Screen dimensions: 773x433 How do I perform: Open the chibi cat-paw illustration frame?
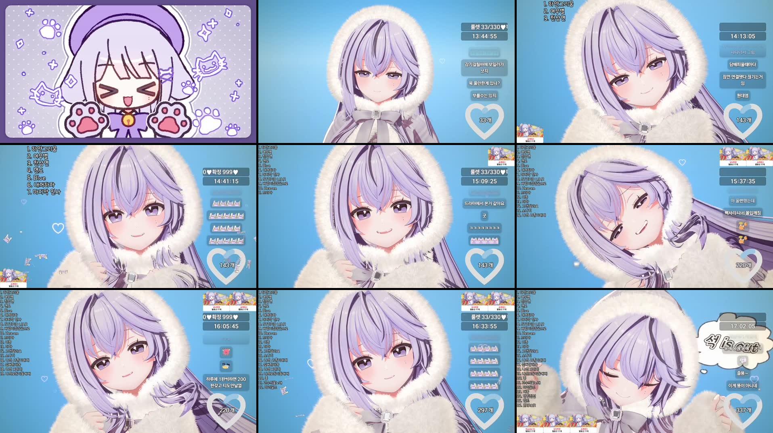(128, 72)
